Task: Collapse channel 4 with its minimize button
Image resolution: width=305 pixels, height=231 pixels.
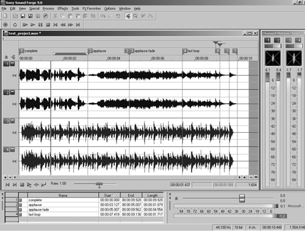Action: (12, 150)
